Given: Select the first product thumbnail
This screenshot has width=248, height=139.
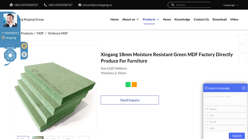Looking at the screenshot, I should (23, 137).
